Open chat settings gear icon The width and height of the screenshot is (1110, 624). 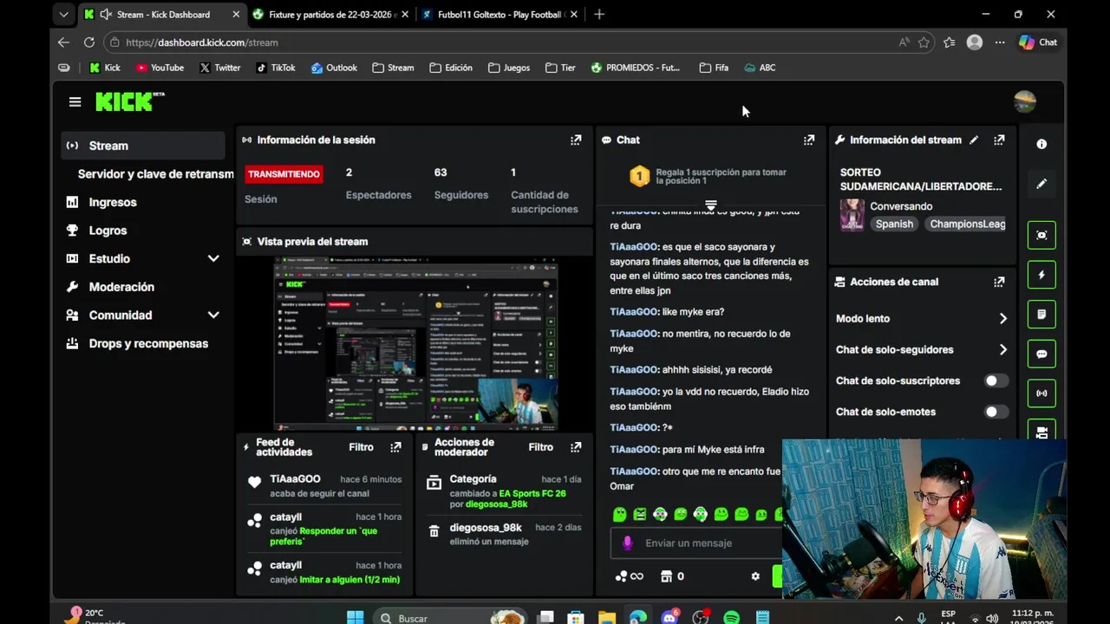point(755,576)
